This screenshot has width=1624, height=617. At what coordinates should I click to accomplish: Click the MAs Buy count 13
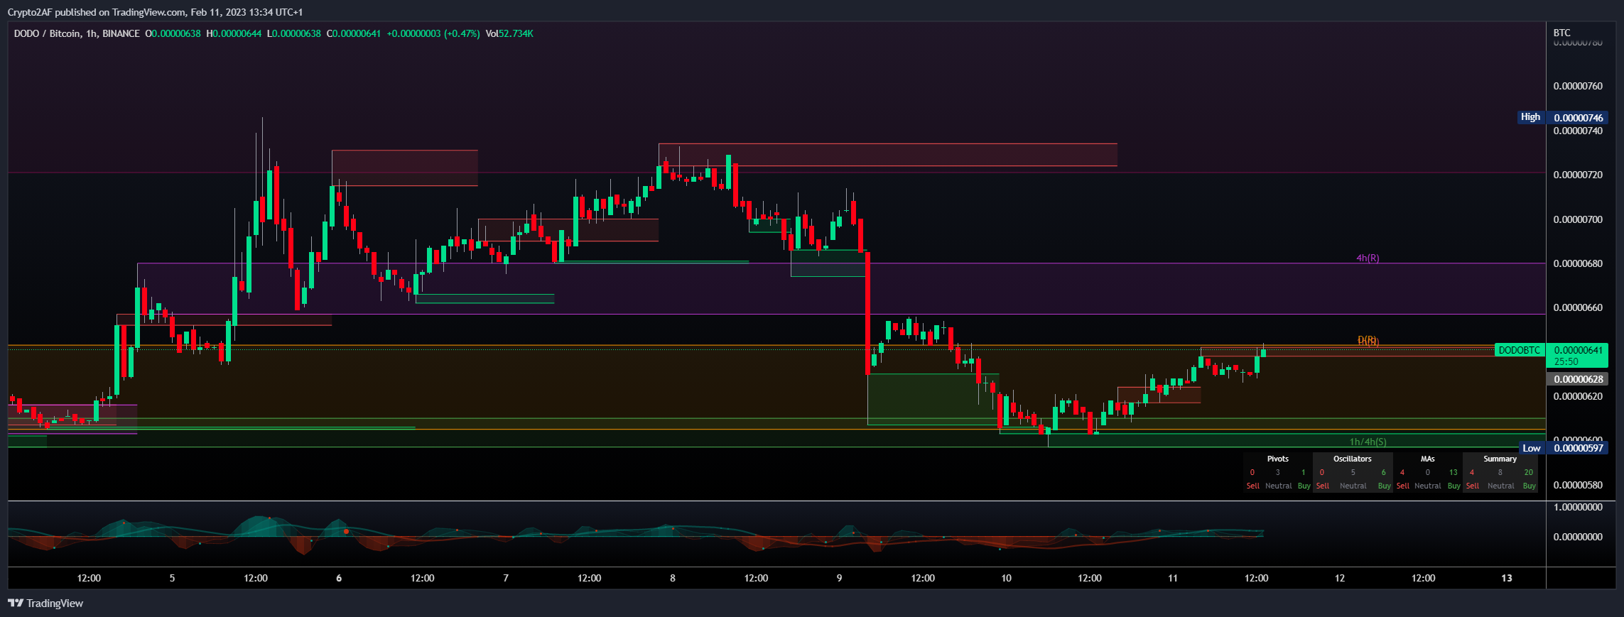[1454, 472]
